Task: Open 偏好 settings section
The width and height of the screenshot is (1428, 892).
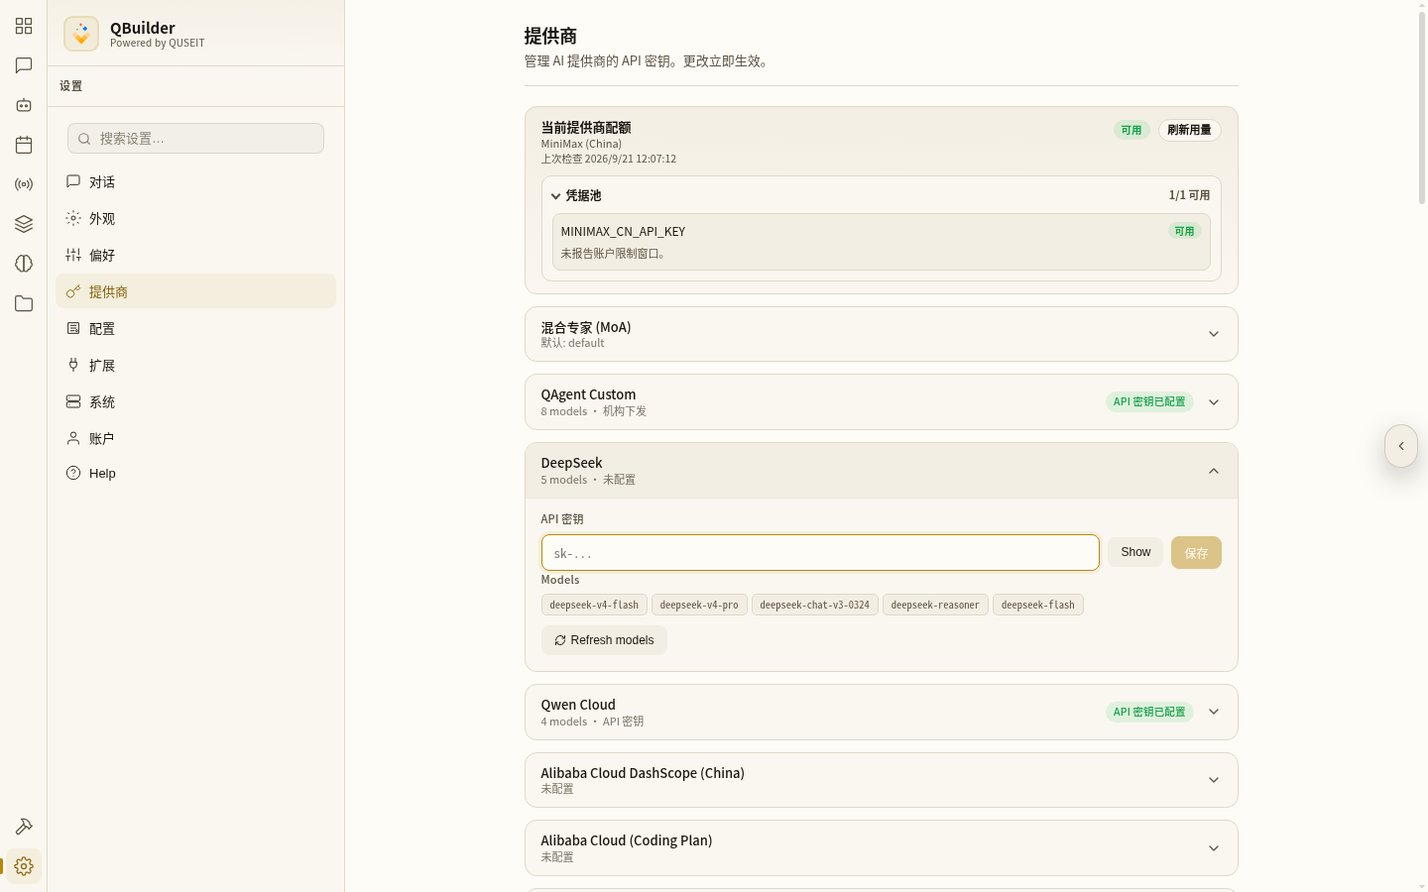Action: 195,255
